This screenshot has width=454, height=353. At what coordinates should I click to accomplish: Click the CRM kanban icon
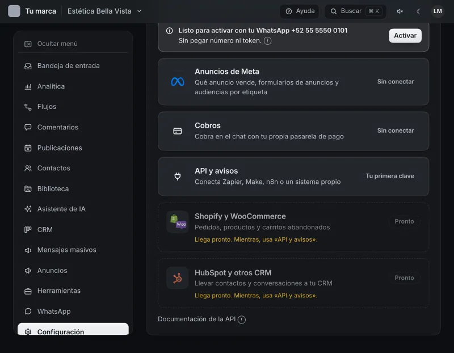click(28, 230)
